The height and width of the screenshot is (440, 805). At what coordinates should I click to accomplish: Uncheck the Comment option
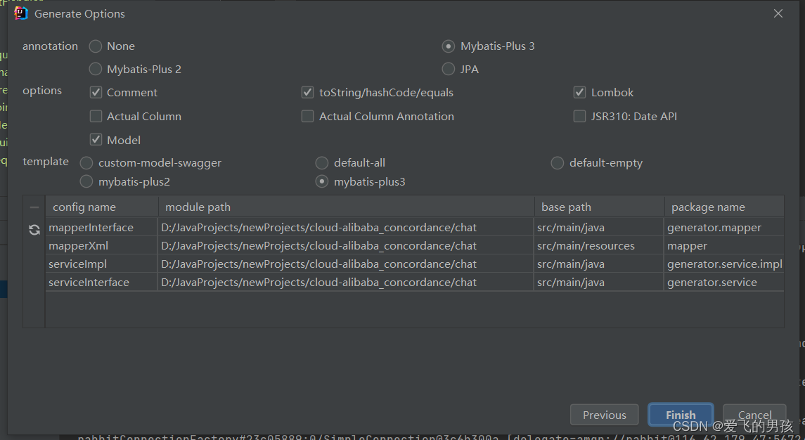[96, 92]
